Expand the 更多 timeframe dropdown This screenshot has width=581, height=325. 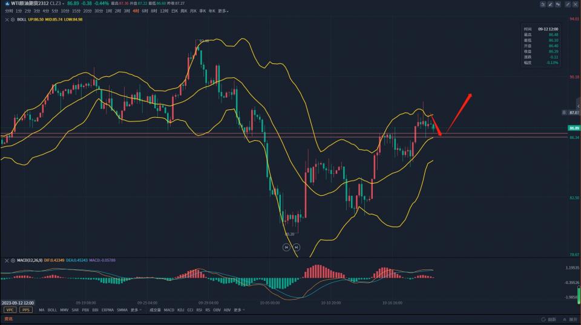point(223,11)
